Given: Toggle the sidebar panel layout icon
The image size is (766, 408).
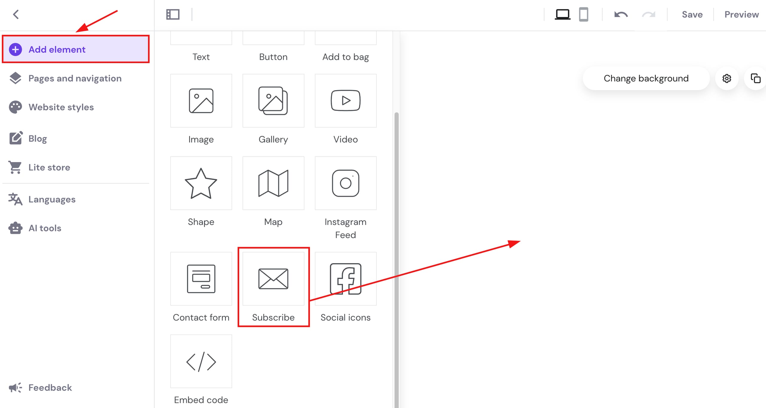Looking at the screenshot, I should pyautogui.click(x=173, y=14).
